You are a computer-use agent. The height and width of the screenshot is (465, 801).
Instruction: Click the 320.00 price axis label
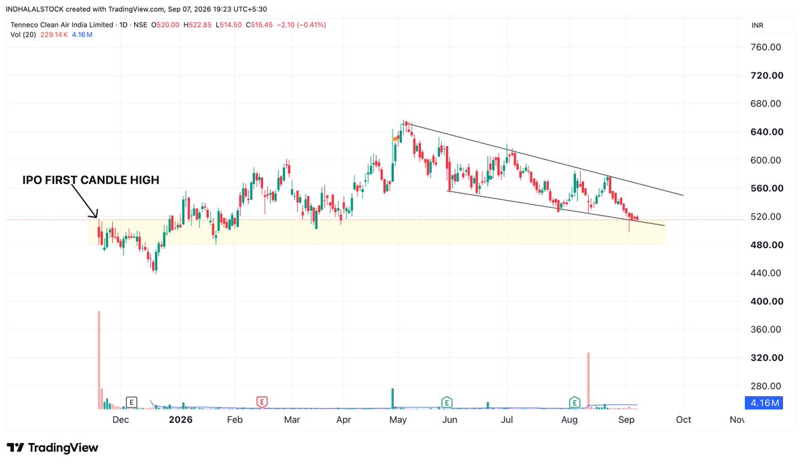(x=766, y=358)
